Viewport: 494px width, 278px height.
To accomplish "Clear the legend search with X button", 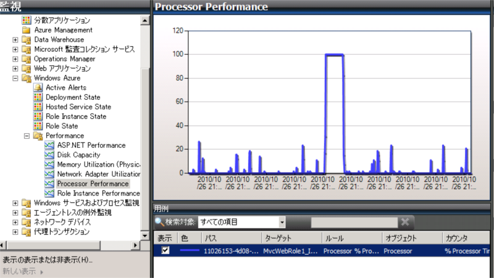I will pyautogui.click(x=405, y=222).
